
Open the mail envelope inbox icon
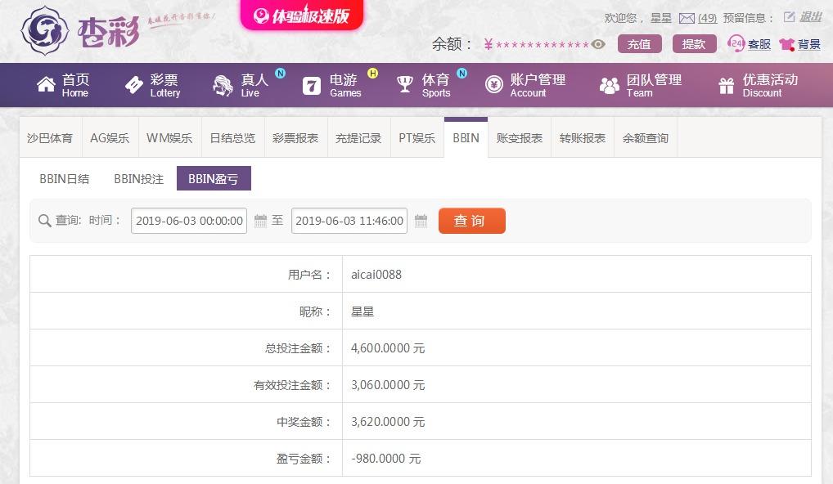(687, 19)
